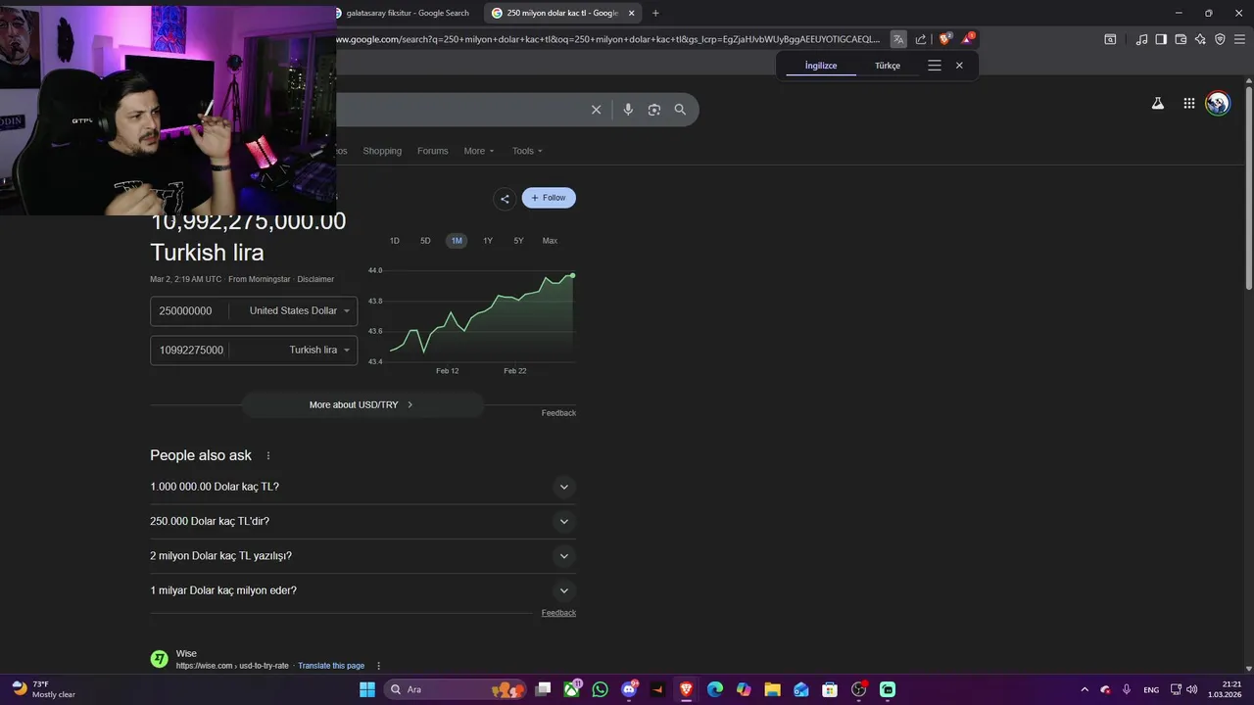Open the Wise result three-dot menu
Viewport: 1254px width, 705px height.
(378, 666)
